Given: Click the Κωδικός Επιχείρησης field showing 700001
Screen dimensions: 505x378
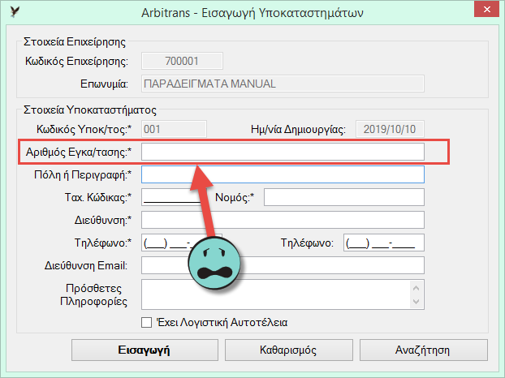Looking at the screenshot, I should [x=182, y=61].
